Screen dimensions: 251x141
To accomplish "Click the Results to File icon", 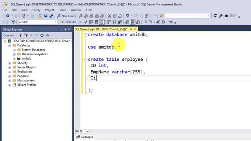I will [x=138, y=22].
